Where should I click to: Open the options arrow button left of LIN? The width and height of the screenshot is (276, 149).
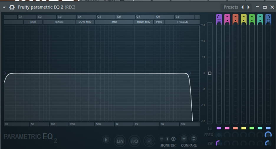[106, 140]
